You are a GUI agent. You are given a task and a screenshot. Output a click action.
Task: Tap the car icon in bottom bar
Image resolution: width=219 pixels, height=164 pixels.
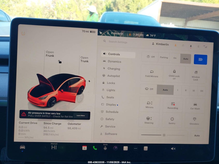[23, 147]
